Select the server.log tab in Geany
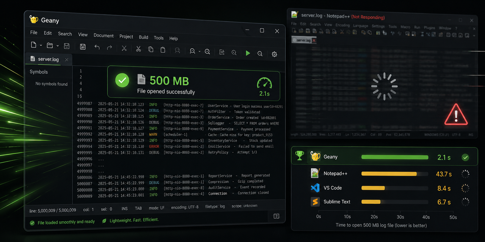This screenshot has height=242, width=485. coord(48,59)
